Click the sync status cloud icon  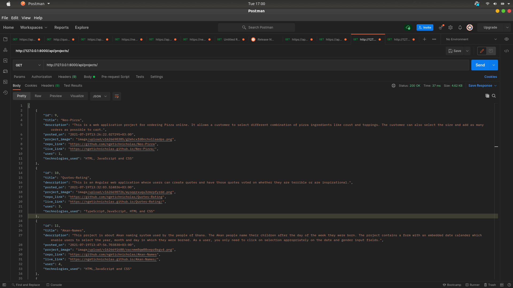coord(408,27)
